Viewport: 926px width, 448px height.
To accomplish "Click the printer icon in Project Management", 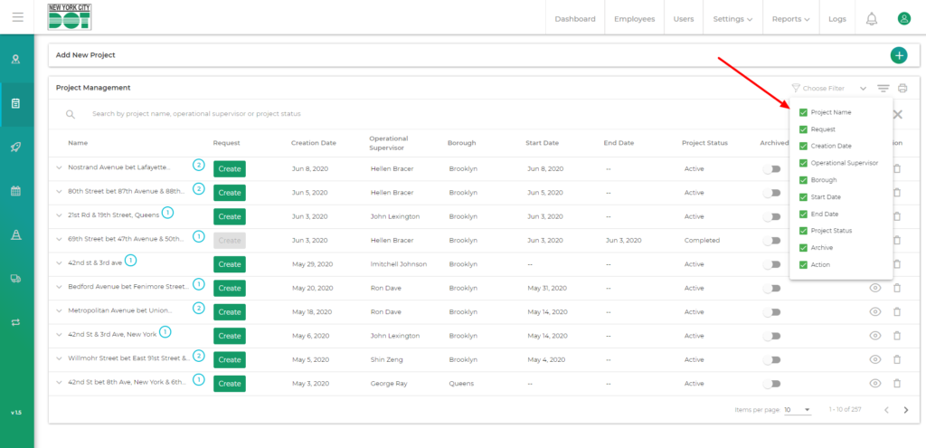I will 902,88.
